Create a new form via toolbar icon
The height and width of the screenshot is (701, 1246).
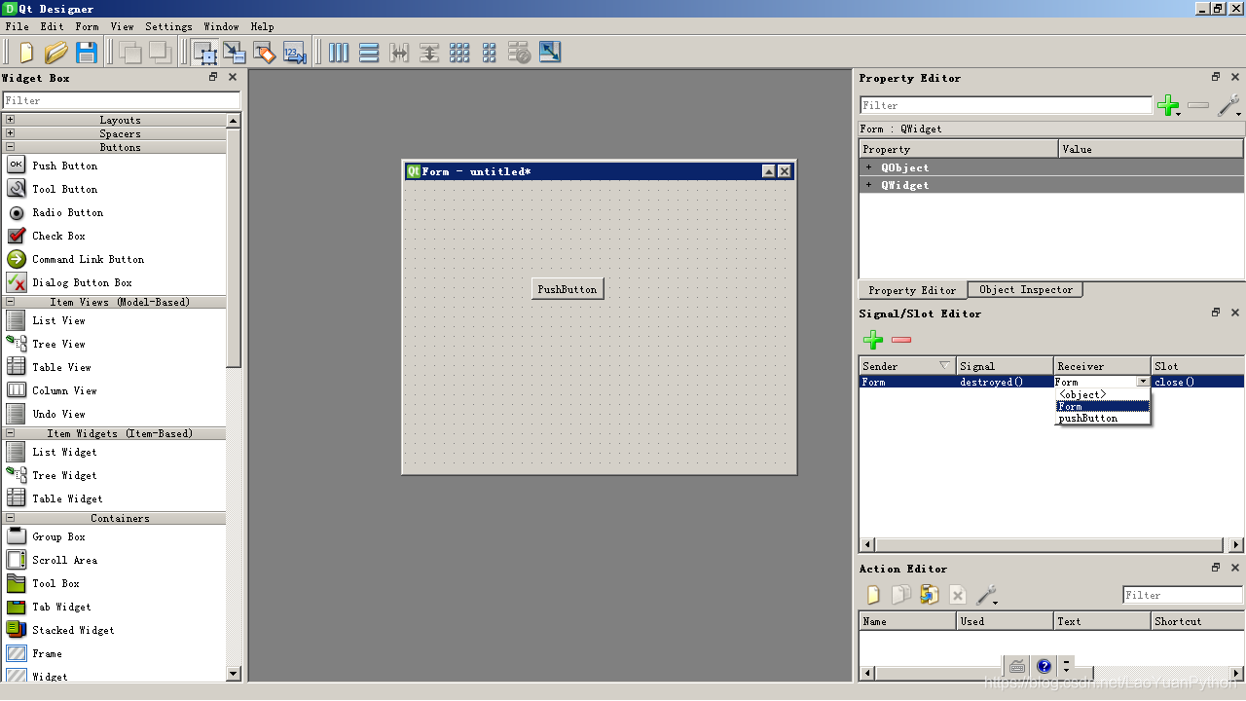(x=26, y=53)
